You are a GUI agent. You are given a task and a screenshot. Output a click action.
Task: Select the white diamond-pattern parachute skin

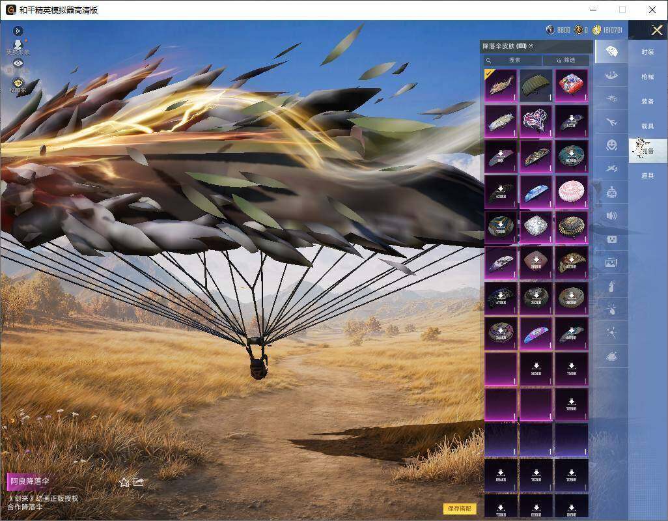[x=536, y=227]
